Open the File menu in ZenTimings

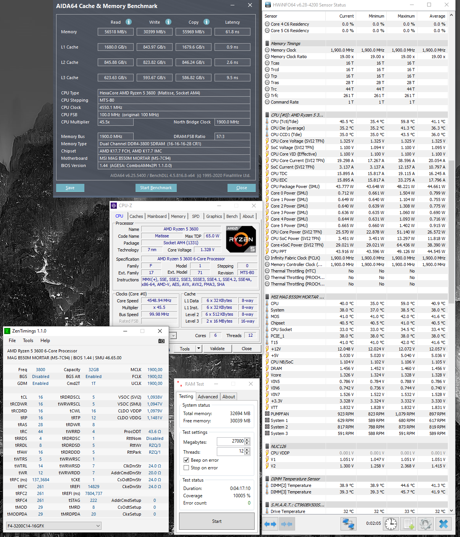pos(12,341)
